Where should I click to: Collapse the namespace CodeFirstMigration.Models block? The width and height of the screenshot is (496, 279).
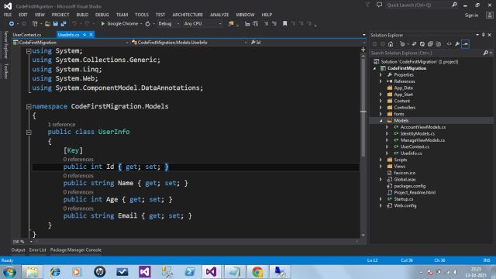pos(29,107)
